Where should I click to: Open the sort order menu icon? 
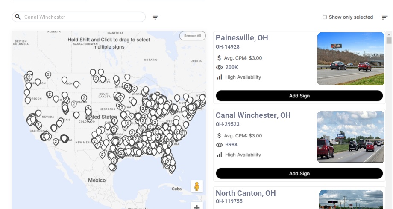pos(384,17)
